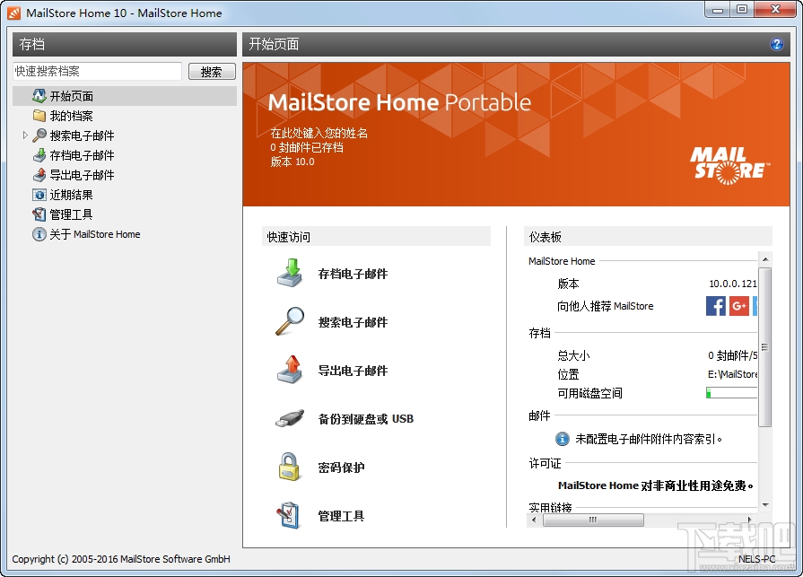
Task: Click the text MailStore Home 对非商业性用途免费
Action: (x=656, y=485)
